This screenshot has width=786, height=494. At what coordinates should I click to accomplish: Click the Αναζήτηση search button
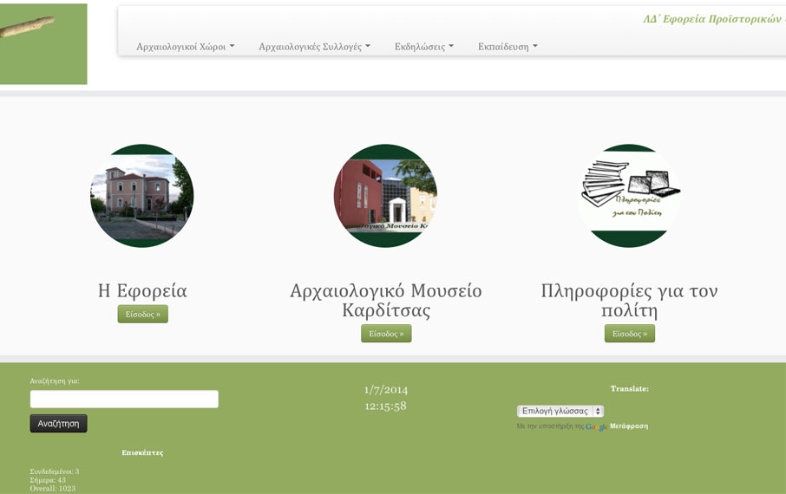click(x=58, y=424)
